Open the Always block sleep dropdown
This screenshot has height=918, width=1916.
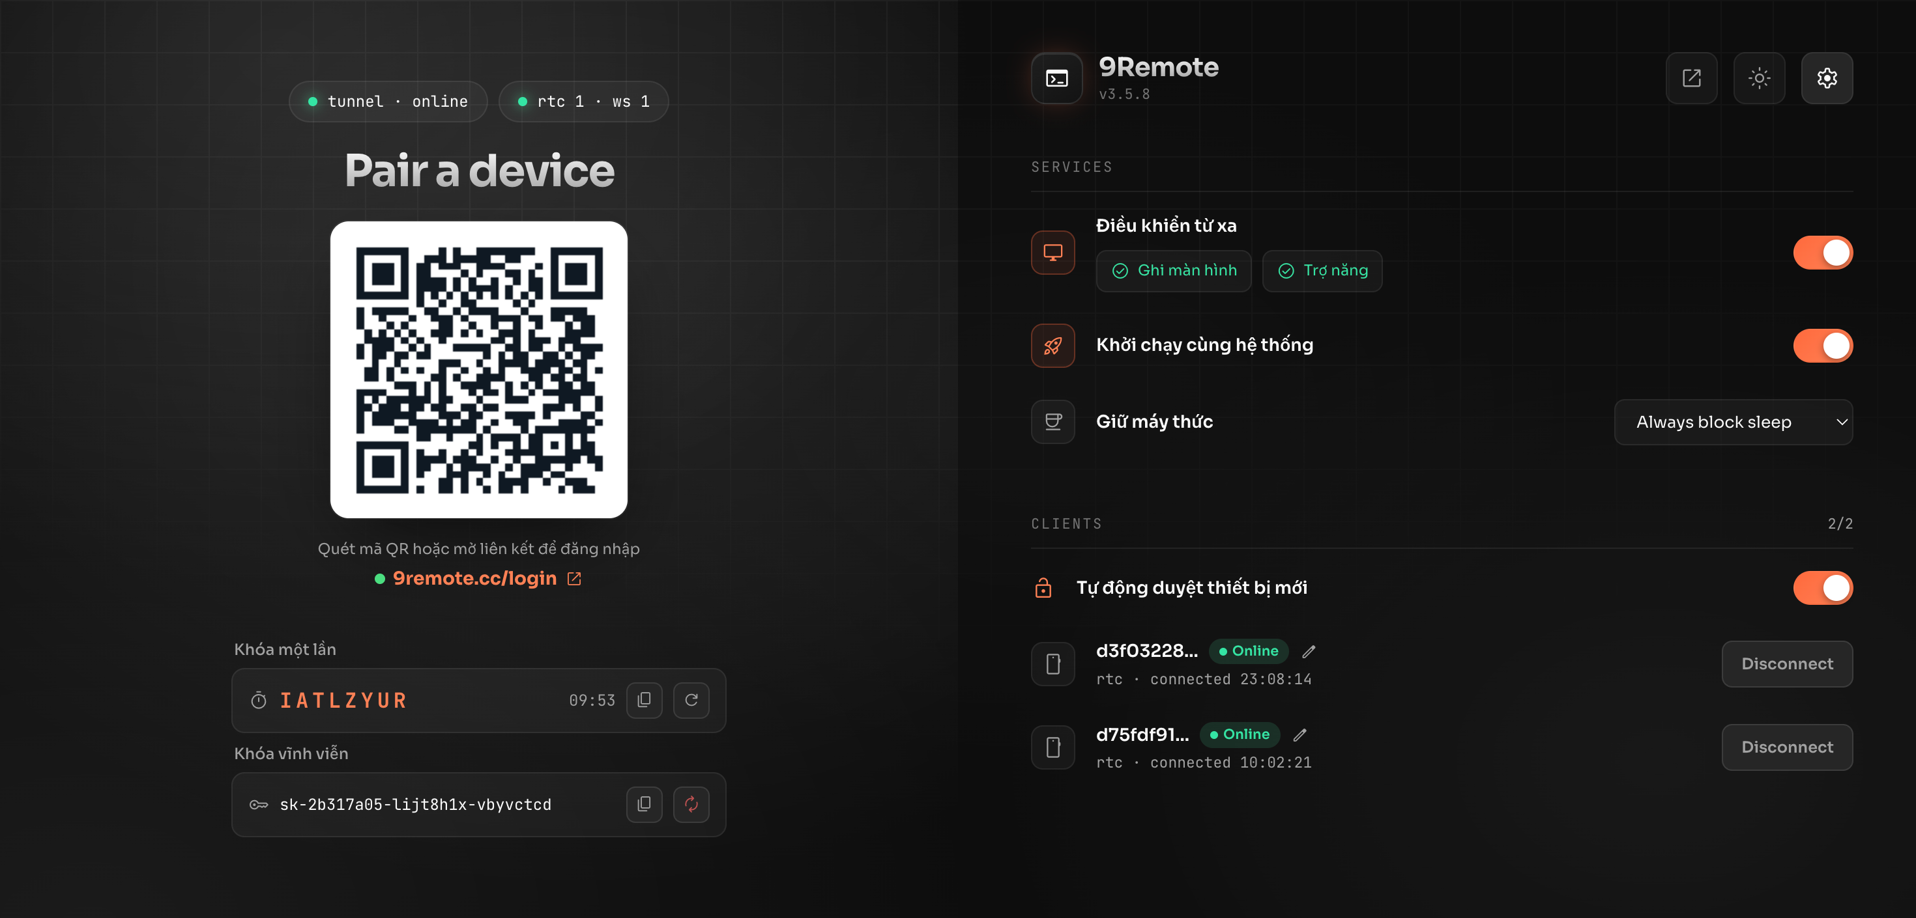point(1733,422)
